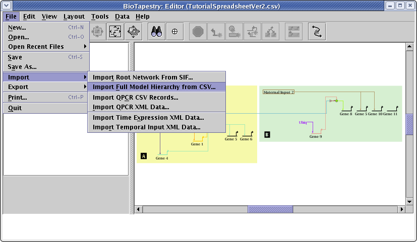The width and height of the screenshot is (417, 242).
Task: Click the crosshair center-on-selection icon
Action: click(175, 31)
